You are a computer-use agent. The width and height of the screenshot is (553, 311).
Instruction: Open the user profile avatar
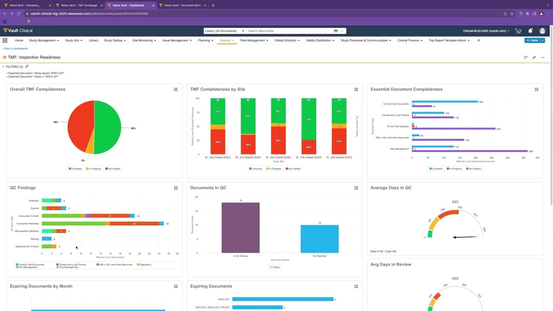[542, 31]
